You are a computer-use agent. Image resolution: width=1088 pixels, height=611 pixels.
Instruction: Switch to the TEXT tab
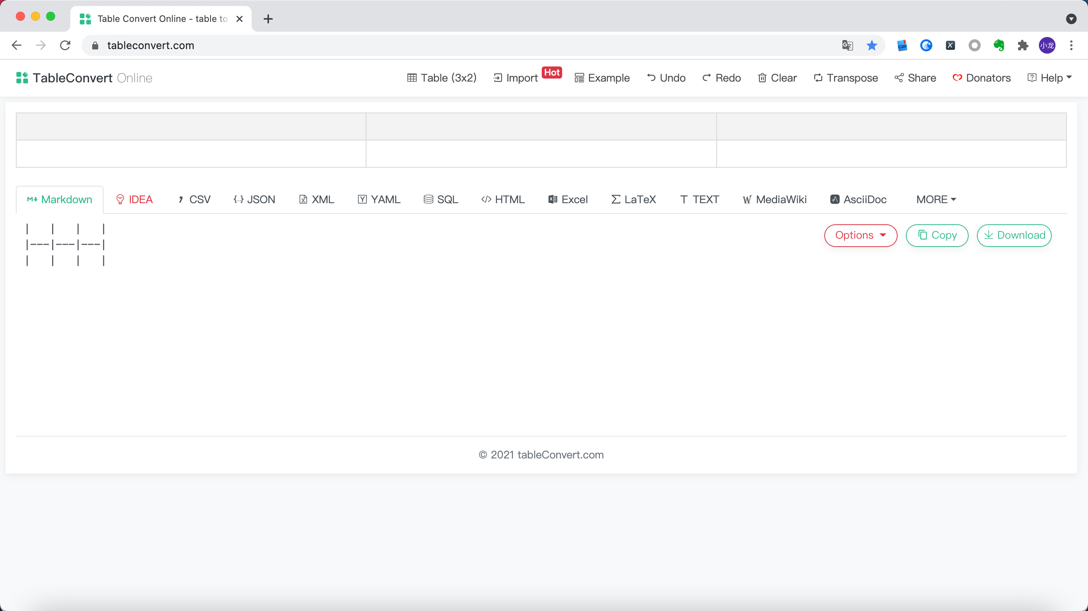click(700, 199)
